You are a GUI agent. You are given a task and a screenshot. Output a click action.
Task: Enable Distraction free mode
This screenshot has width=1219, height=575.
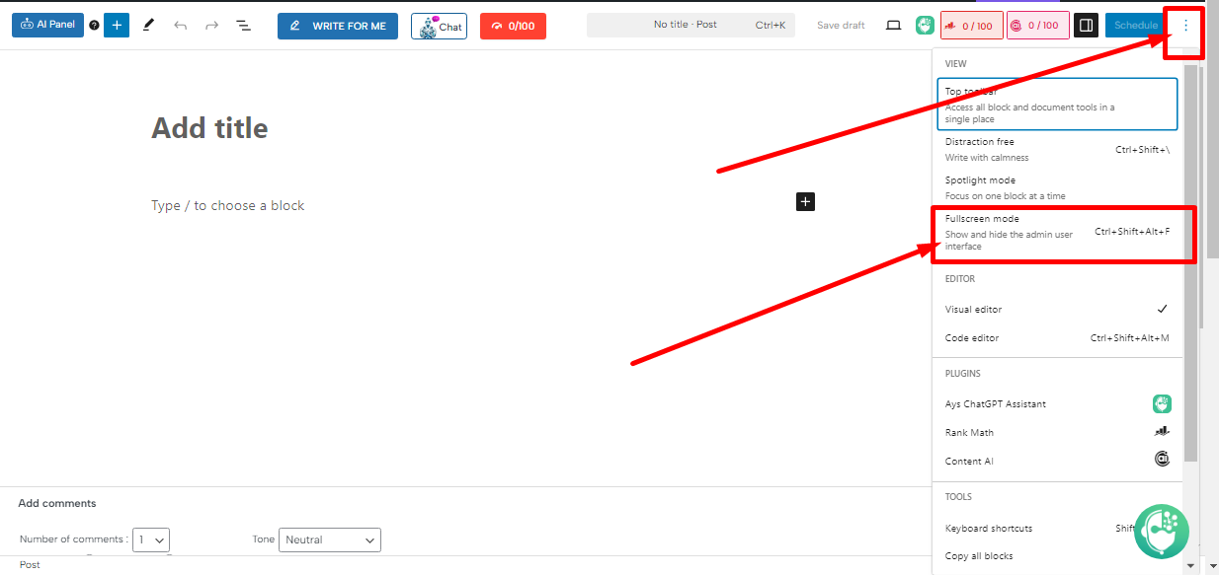(x=1057, y=149)
